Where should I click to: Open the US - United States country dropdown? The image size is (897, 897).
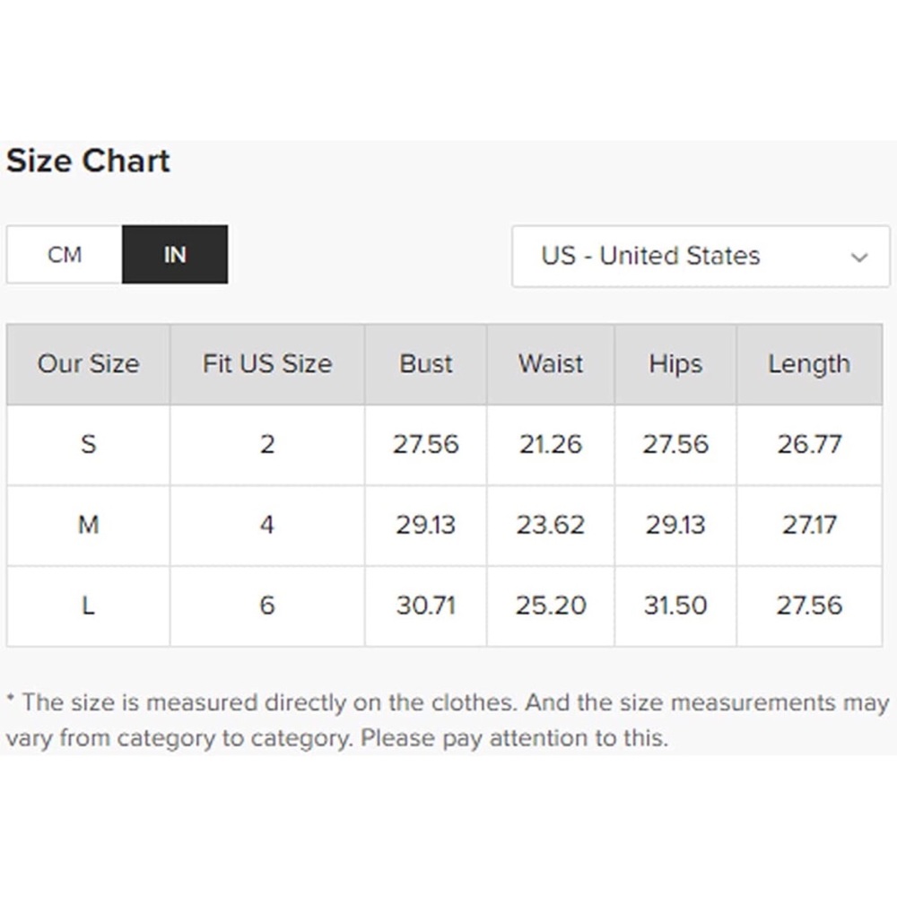[701, 256]
